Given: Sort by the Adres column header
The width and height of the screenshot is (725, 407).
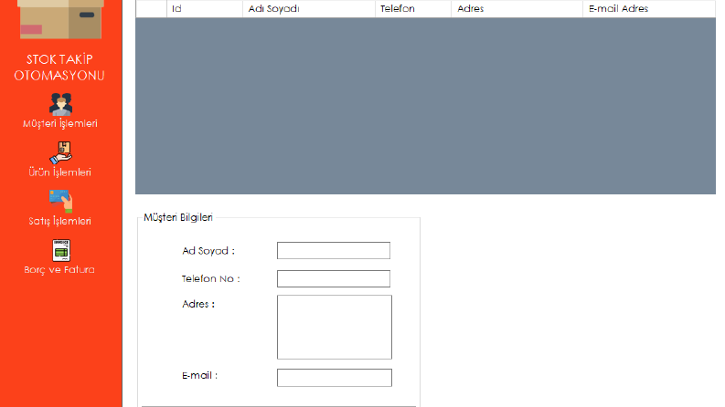Looking at the screenshot, I should point(517,9).
